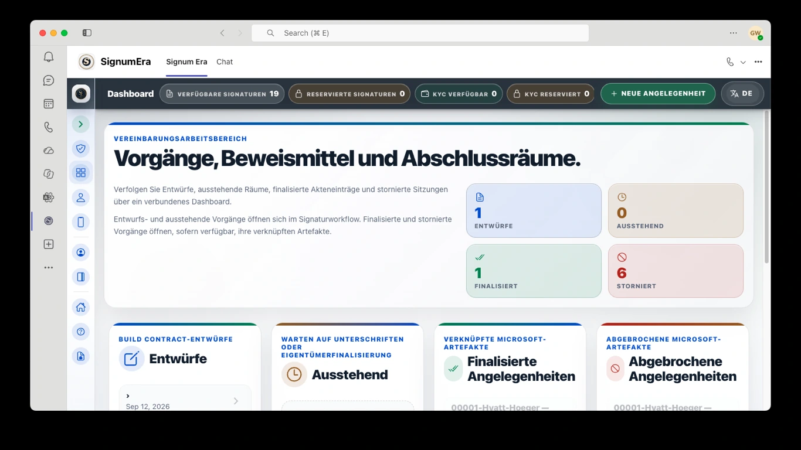Expand the SignumEra sidebar with the green chevron
The image size is (801, 450).
81,124
